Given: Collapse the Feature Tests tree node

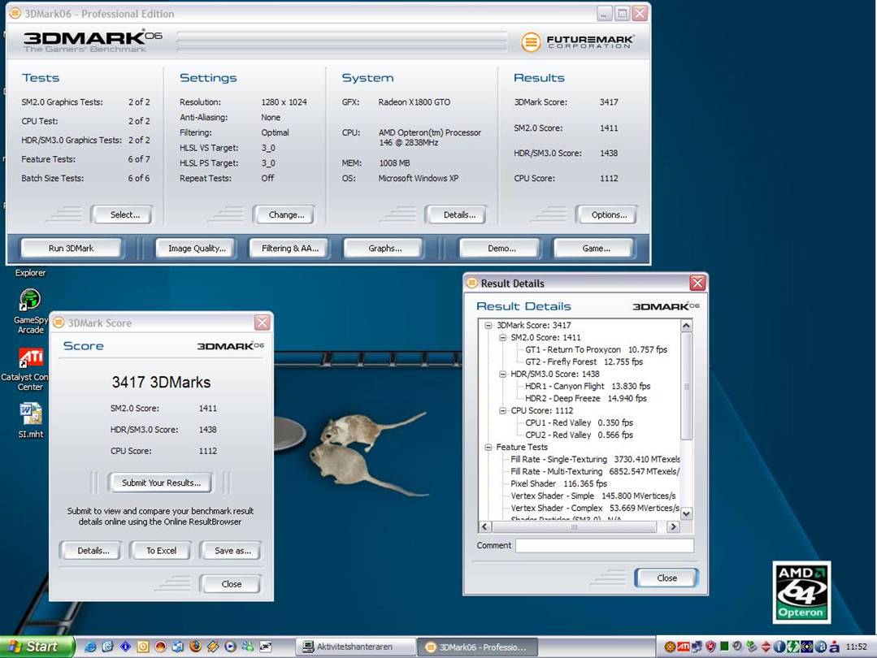Looking at the screenshot, I should (488, 448).
